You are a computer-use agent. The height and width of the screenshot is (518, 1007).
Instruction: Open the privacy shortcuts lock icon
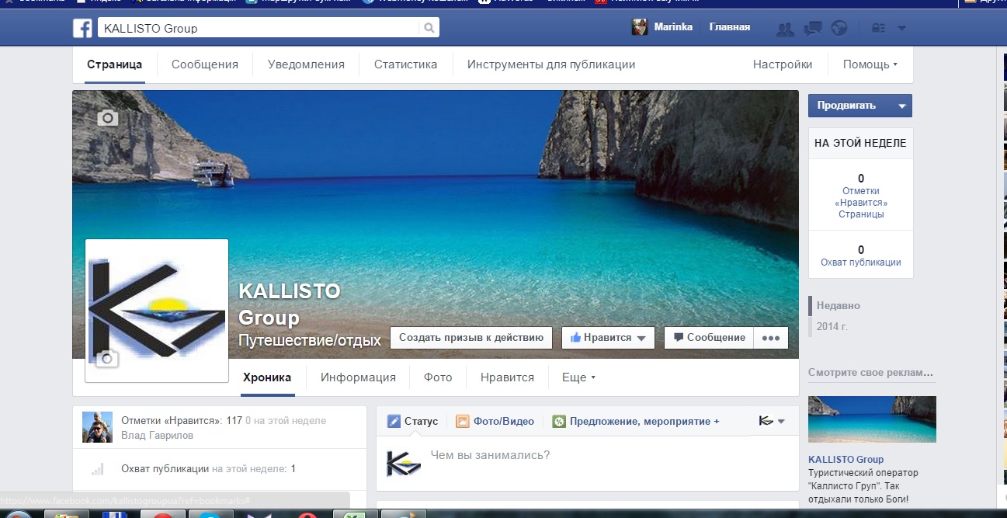tap(879, 29)
